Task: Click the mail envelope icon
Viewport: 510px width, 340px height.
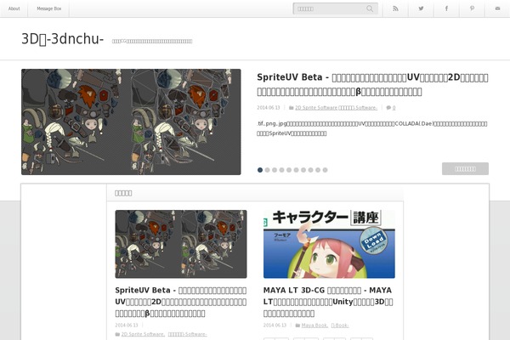Action: click(x=497, y=8)
